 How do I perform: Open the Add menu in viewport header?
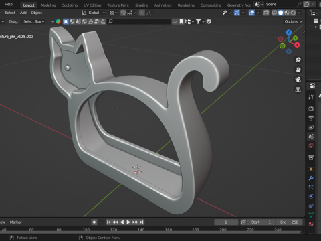point(23,13)
